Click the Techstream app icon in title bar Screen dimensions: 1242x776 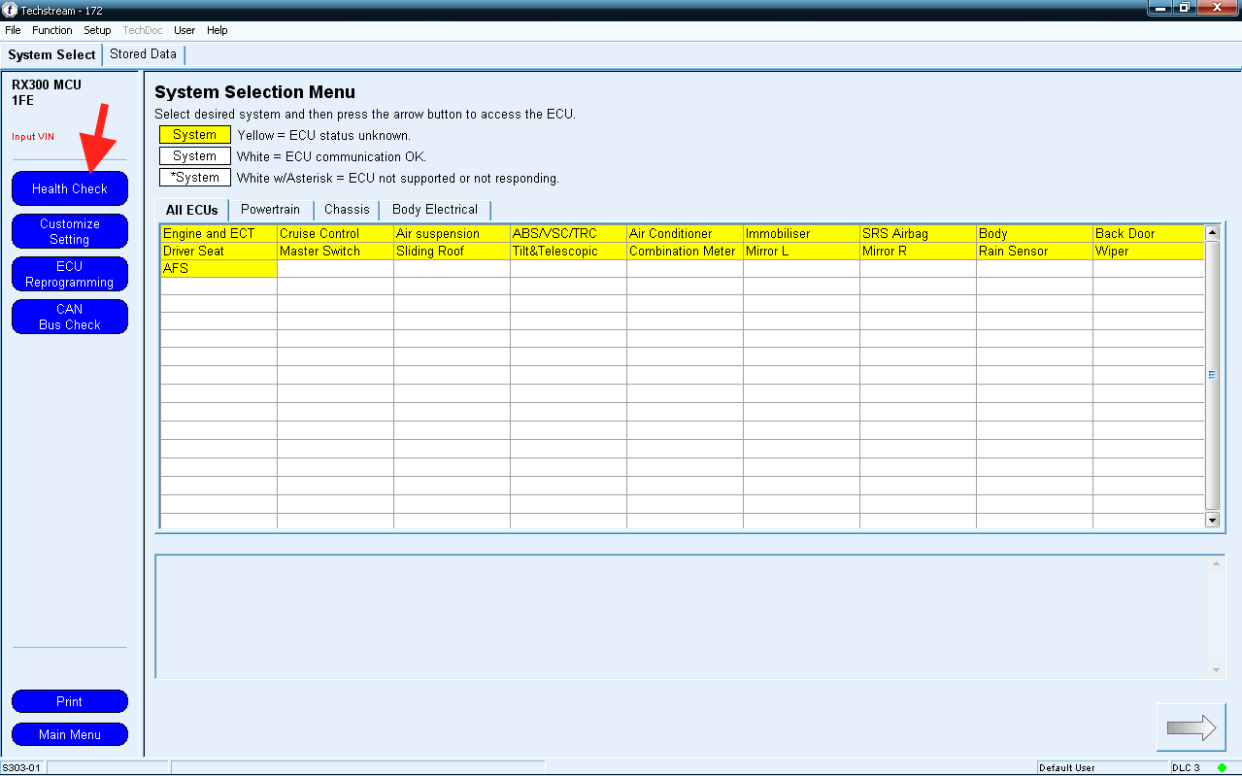[10, 9]
